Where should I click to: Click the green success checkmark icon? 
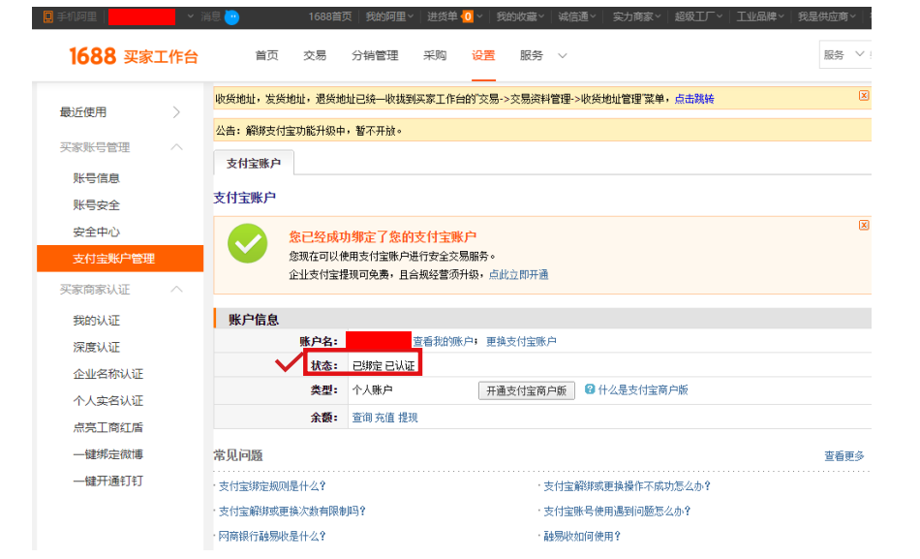(247, 243)
